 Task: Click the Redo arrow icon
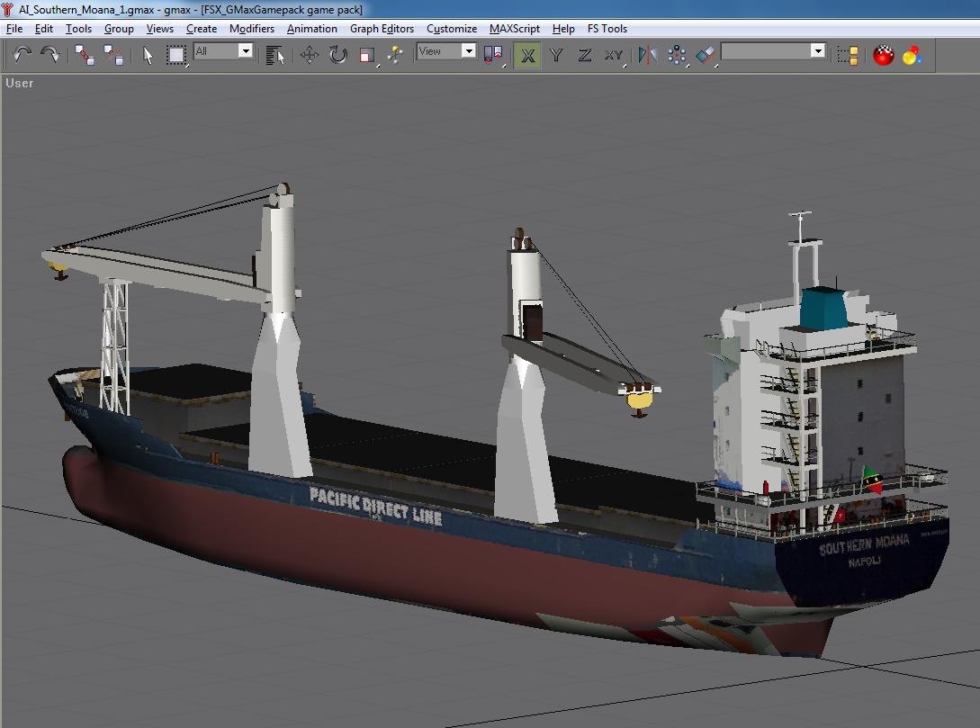(x=50, y=55)
